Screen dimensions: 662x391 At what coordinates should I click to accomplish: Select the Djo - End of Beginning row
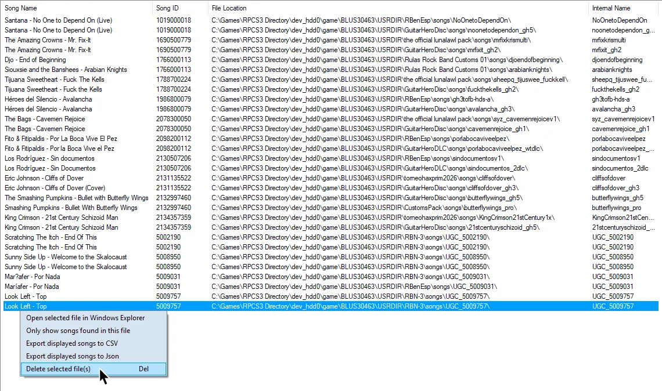(x=331, y=60)
